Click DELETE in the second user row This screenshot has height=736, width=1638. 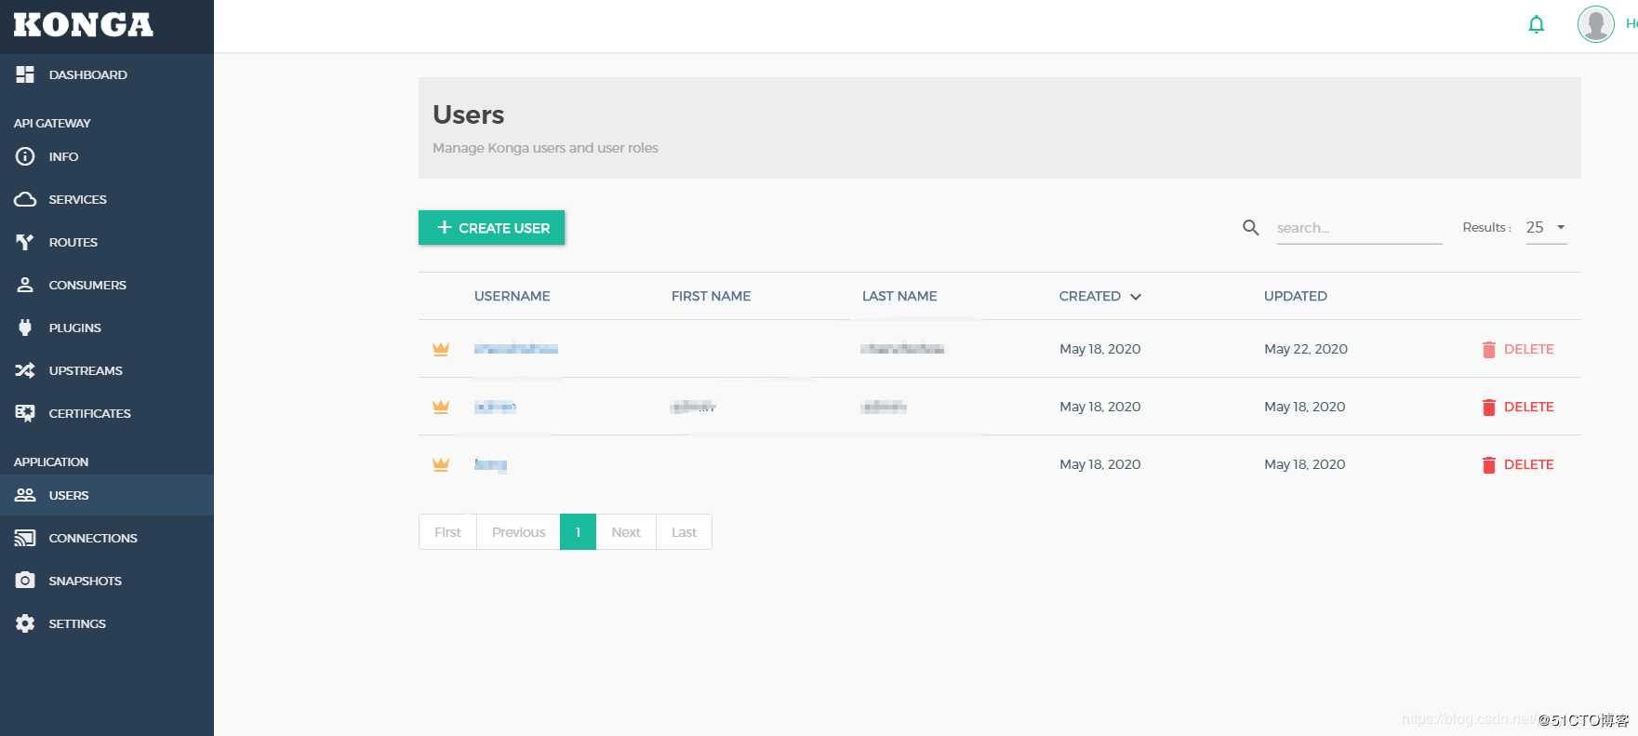coord(1518,407)
